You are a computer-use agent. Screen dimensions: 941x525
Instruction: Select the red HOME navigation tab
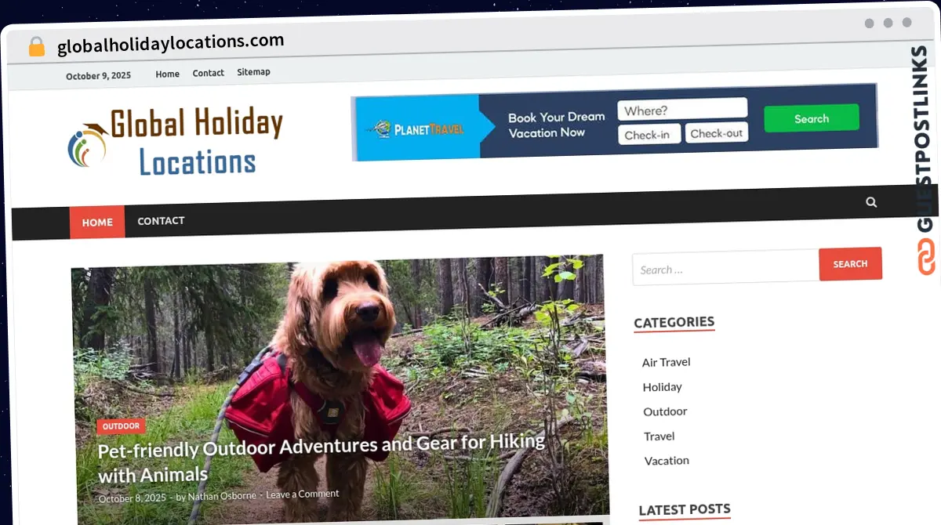97,222
